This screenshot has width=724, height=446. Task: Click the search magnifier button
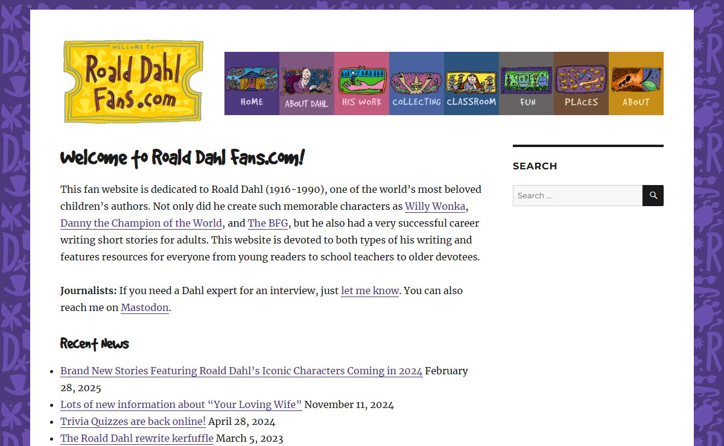point(653,195)
